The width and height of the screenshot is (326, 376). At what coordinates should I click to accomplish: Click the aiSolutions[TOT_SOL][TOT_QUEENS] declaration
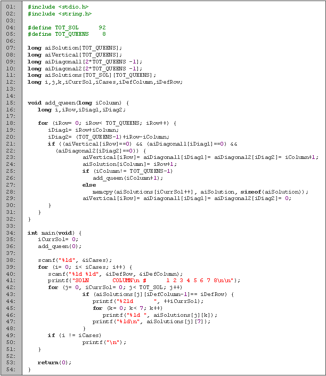pos(92,75)
